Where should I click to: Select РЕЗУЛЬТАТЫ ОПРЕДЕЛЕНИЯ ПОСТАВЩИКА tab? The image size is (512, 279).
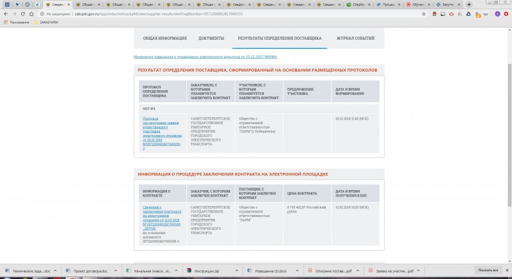280,38
